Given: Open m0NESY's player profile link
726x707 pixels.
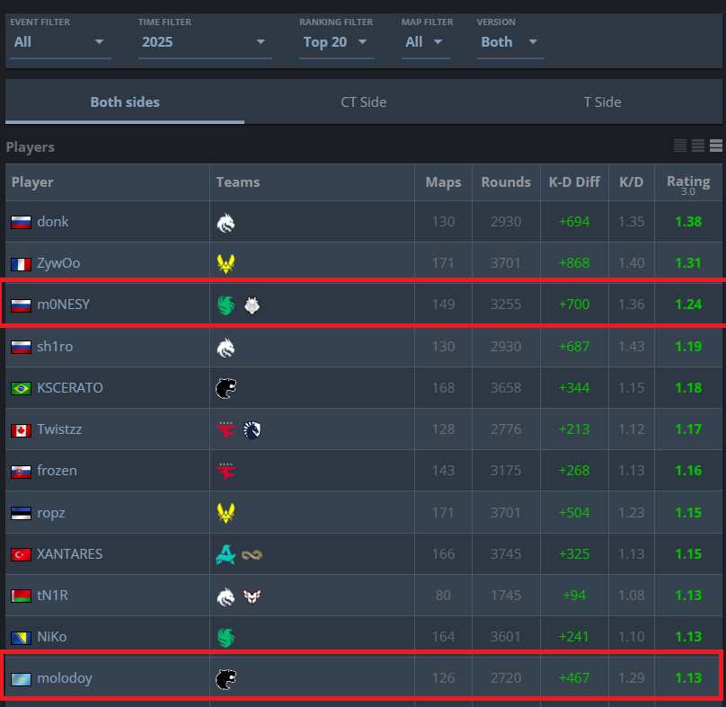Looking at the screenshot, I should pyautogui.click(x=64, y=305).
